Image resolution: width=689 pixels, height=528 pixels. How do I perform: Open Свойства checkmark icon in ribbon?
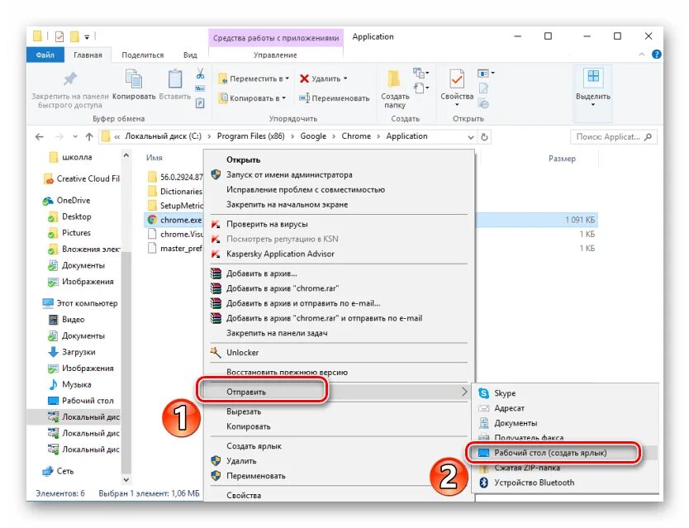pos(457,79)
